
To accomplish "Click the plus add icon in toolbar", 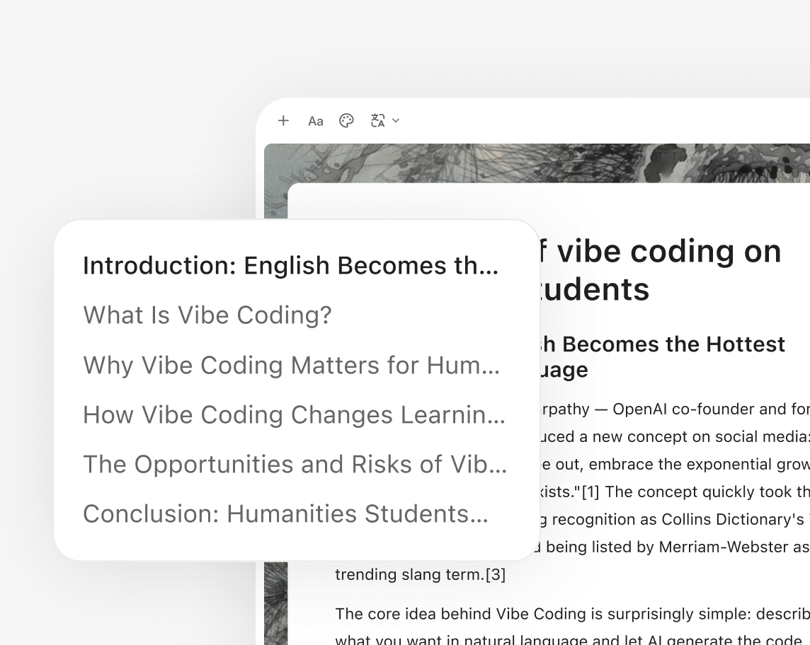I will [x=283, y=121].
